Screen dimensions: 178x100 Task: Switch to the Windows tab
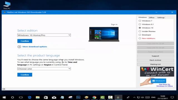click(x=142, y=17)
